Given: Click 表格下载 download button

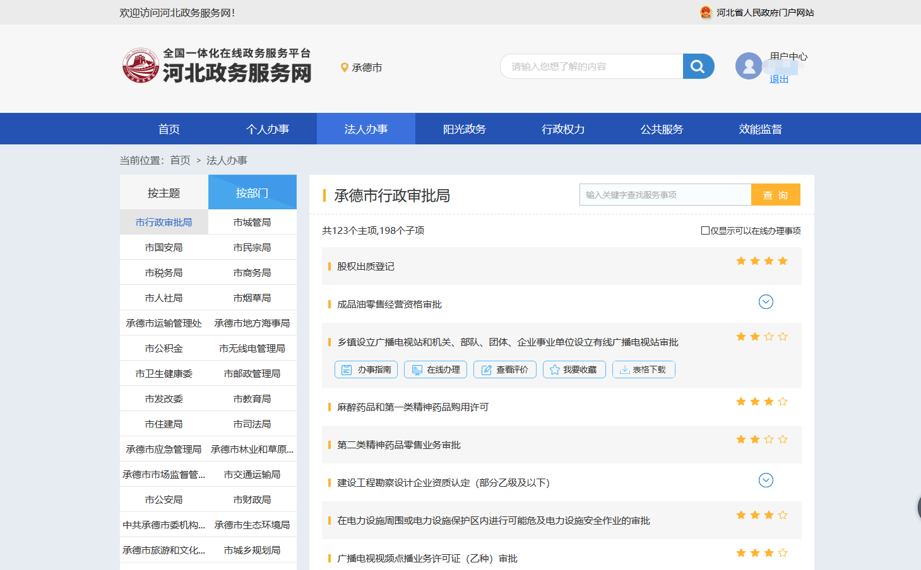Looking at the screenshot, I should [x=644, y=369].
